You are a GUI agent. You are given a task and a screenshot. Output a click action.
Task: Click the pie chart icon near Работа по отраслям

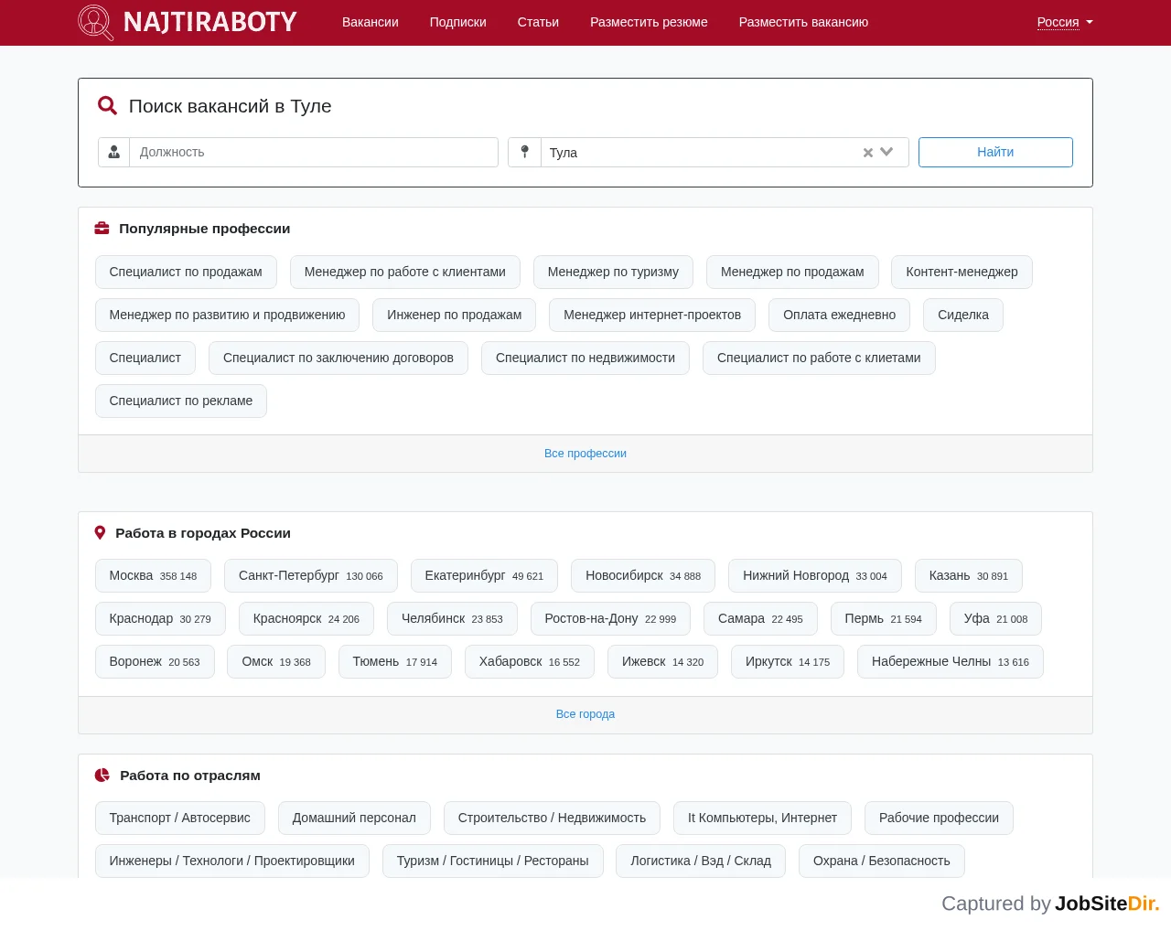point(102,775)
